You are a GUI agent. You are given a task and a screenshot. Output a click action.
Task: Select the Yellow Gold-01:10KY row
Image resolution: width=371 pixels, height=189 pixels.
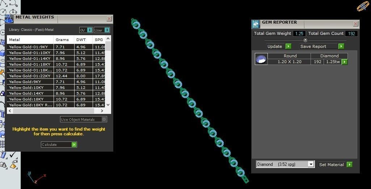[x=56, y=53]
